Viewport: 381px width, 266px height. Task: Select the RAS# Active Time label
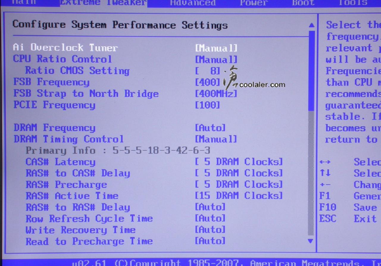point(72,196)
